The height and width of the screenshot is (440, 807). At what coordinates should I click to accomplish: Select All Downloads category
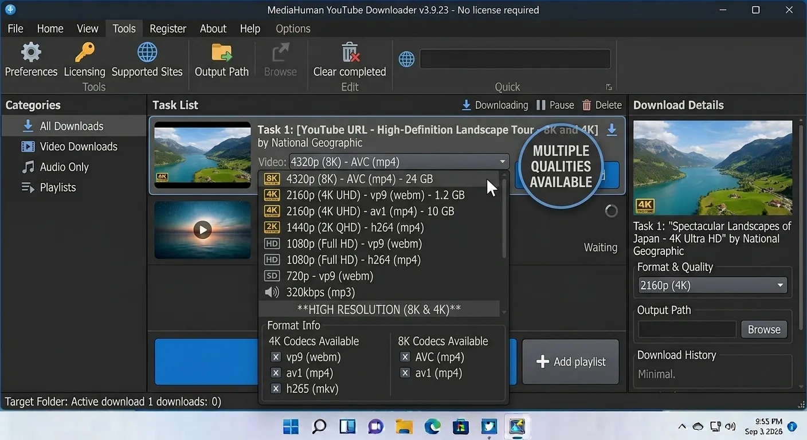73,126
